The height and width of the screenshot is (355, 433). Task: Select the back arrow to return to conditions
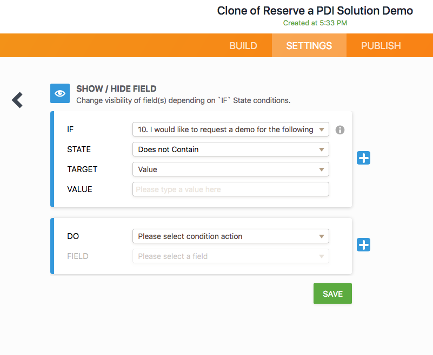point(17,100)
